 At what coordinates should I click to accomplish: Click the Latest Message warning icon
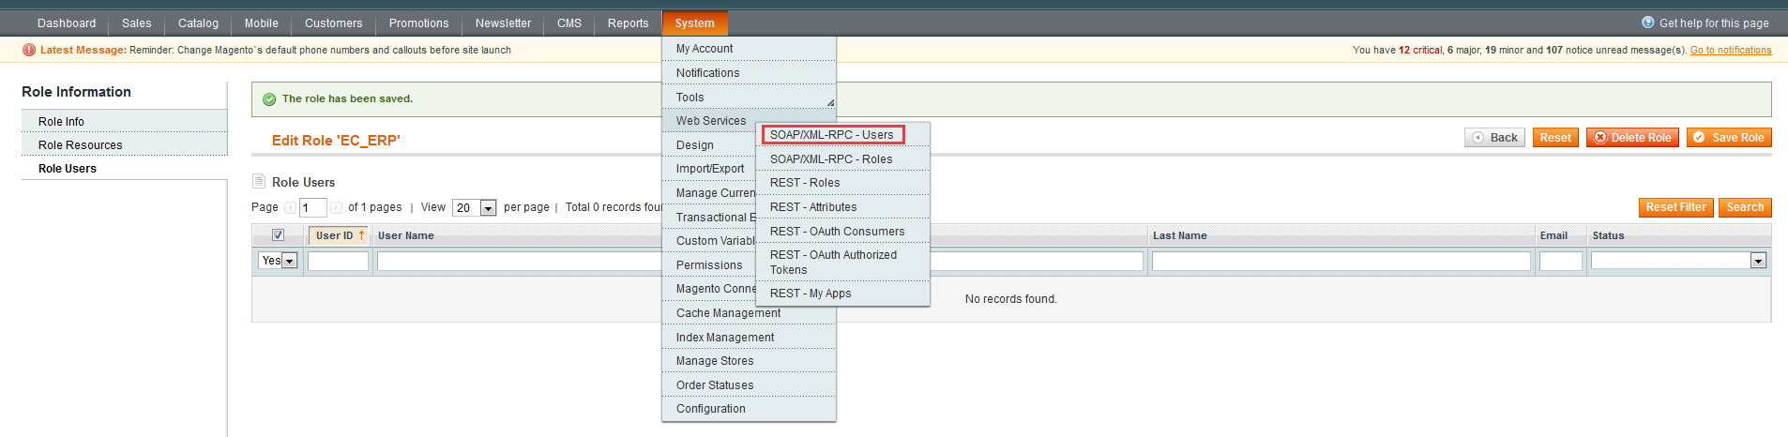tap(29, 50)
